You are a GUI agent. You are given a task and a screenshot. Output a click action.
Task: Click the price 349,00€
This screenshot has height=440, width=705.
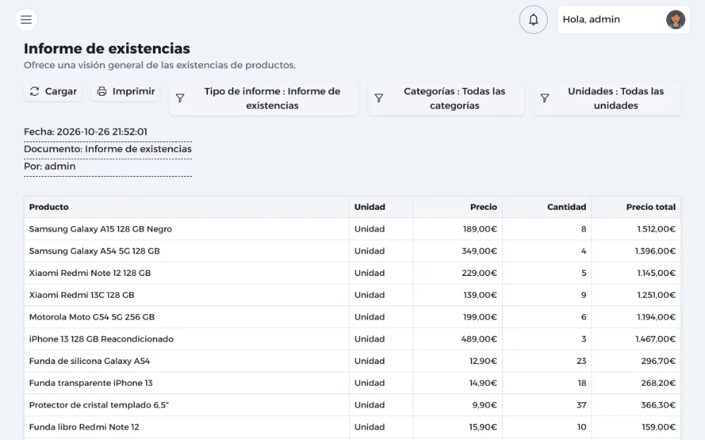tap(479, 251)
